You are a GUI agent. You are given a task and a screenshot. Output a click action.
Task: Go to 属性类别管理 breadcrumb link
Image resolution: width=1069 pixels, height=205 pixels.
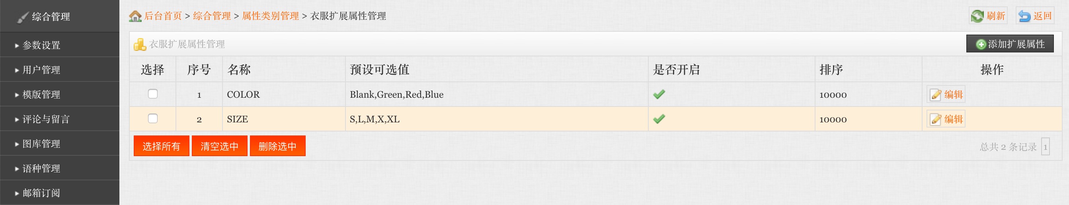(270, 16)
